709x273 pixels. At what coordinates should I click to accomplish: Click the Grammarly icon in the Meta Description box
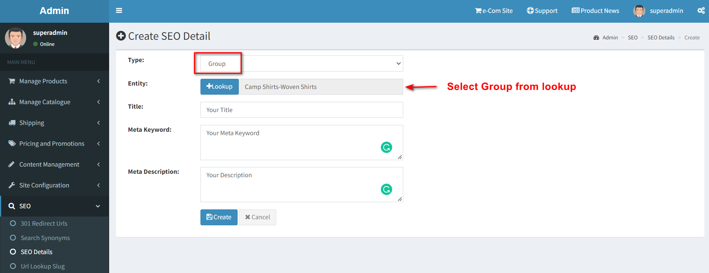pyautogui.click(x=387, y=189)
